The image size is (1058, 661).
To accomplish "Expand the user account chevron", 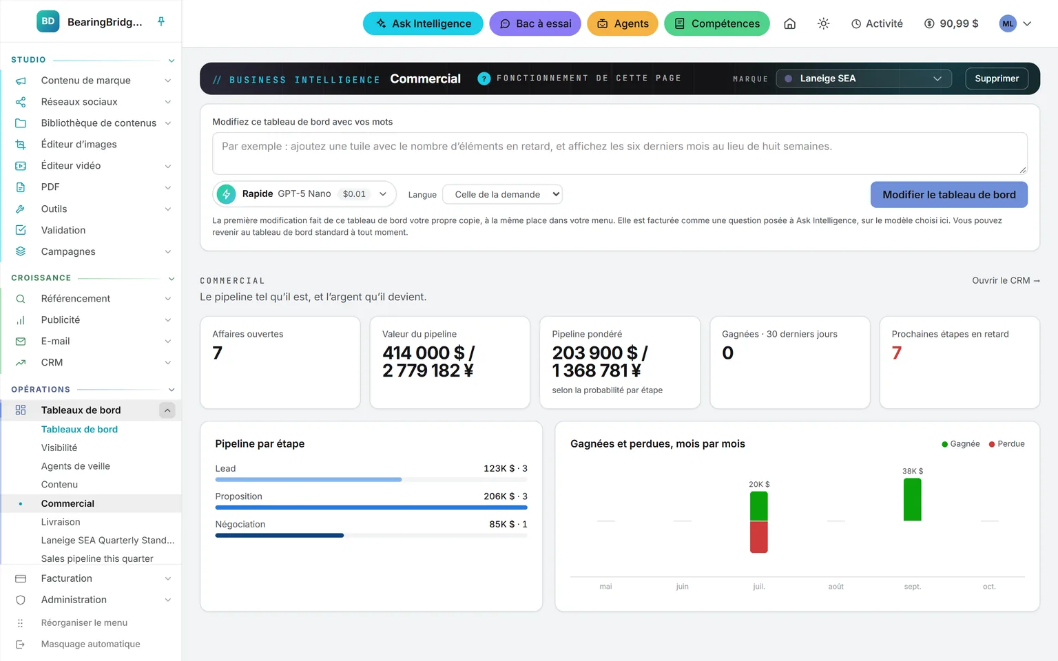I will pos(1027,23).
